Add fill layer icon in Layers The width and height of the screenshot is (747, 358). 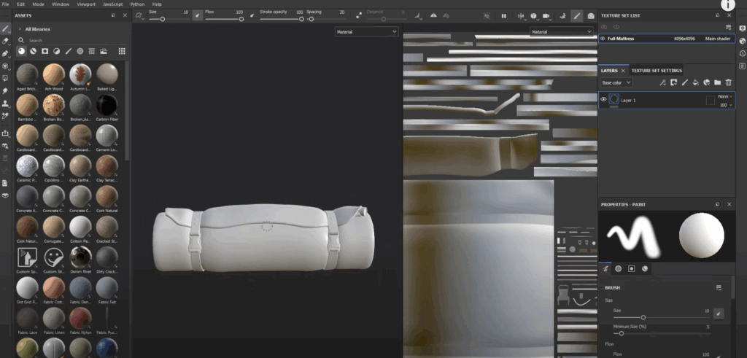pos(695,82)
